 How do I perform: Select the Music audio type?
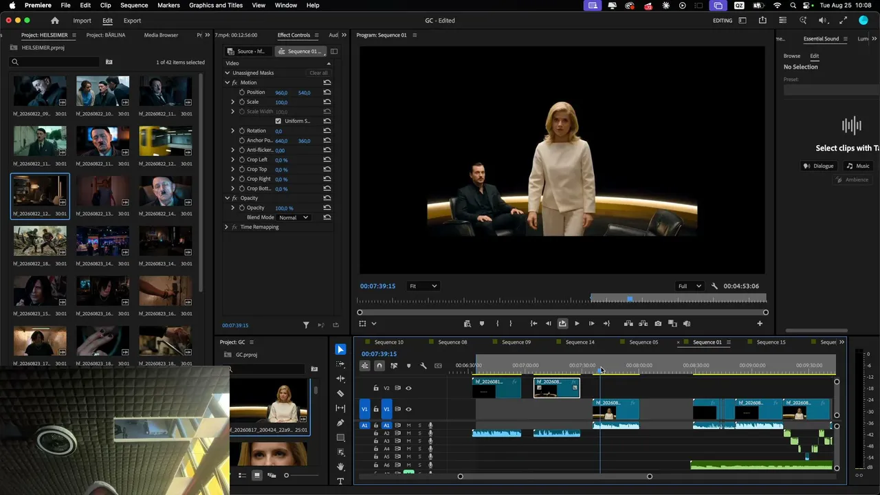(x=858, y=166)
